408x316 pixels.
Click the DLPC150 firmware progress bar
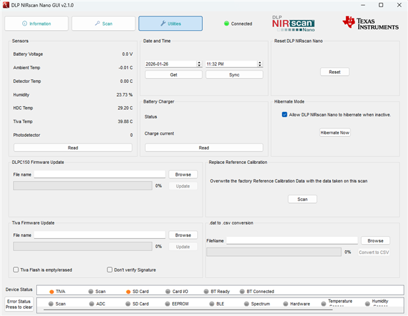[83, 186]
